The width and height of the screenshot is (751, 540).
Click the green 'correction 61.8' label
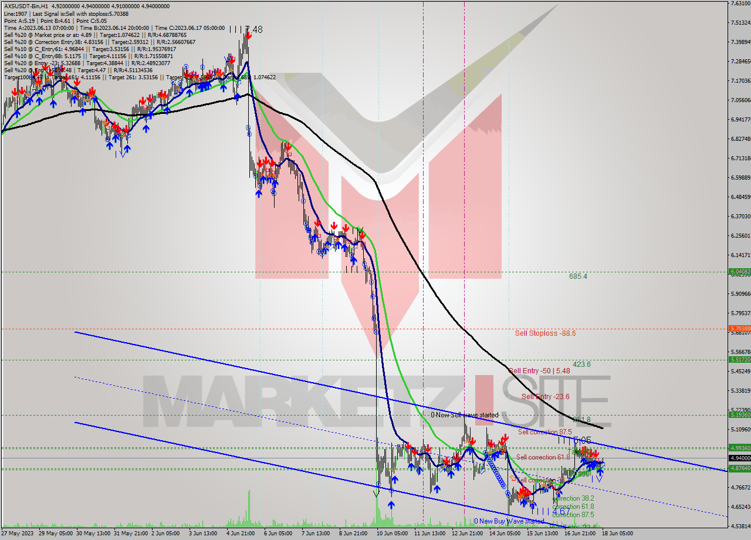573,507
